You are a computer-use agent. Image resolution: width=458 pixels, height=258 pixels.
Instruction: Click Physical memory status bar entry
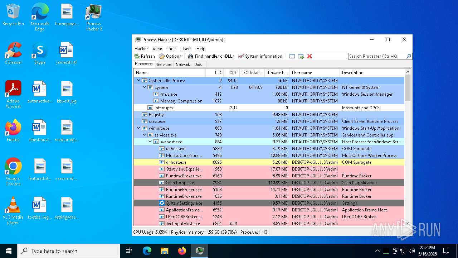point(204,232)
